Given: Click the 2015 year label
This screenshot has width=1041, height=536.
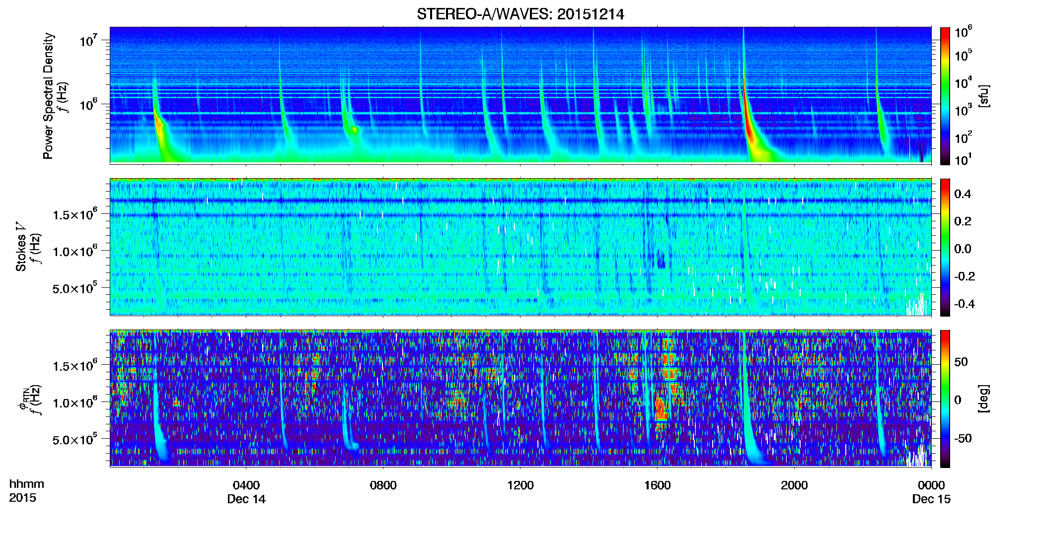Looking at the screenshot, I should [22, 498].
